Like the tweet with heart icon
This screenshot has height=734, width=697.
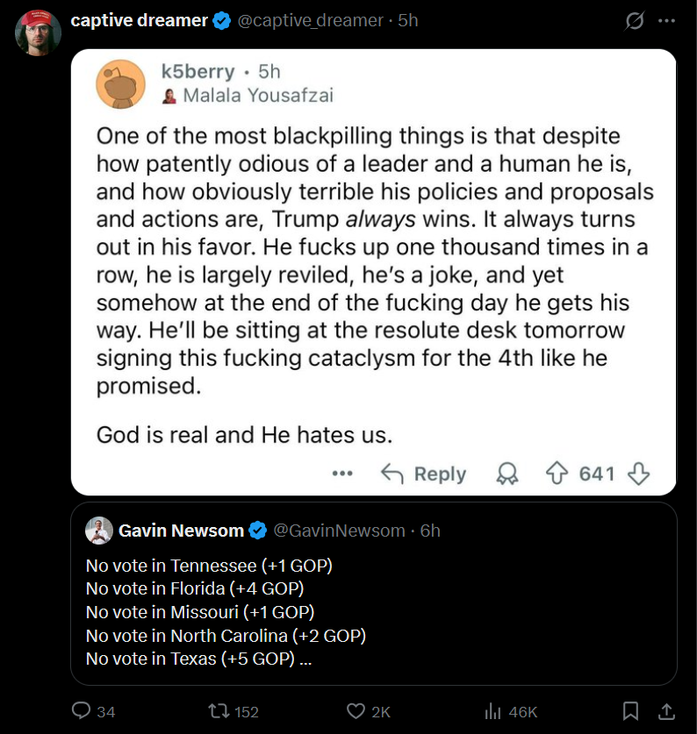coord(356,710)
